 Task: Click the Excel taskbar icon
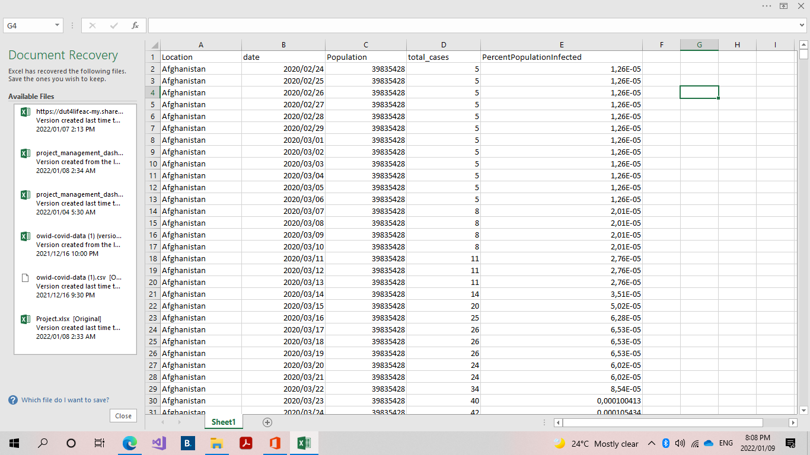pyautogui.click(x=304, y=443)
